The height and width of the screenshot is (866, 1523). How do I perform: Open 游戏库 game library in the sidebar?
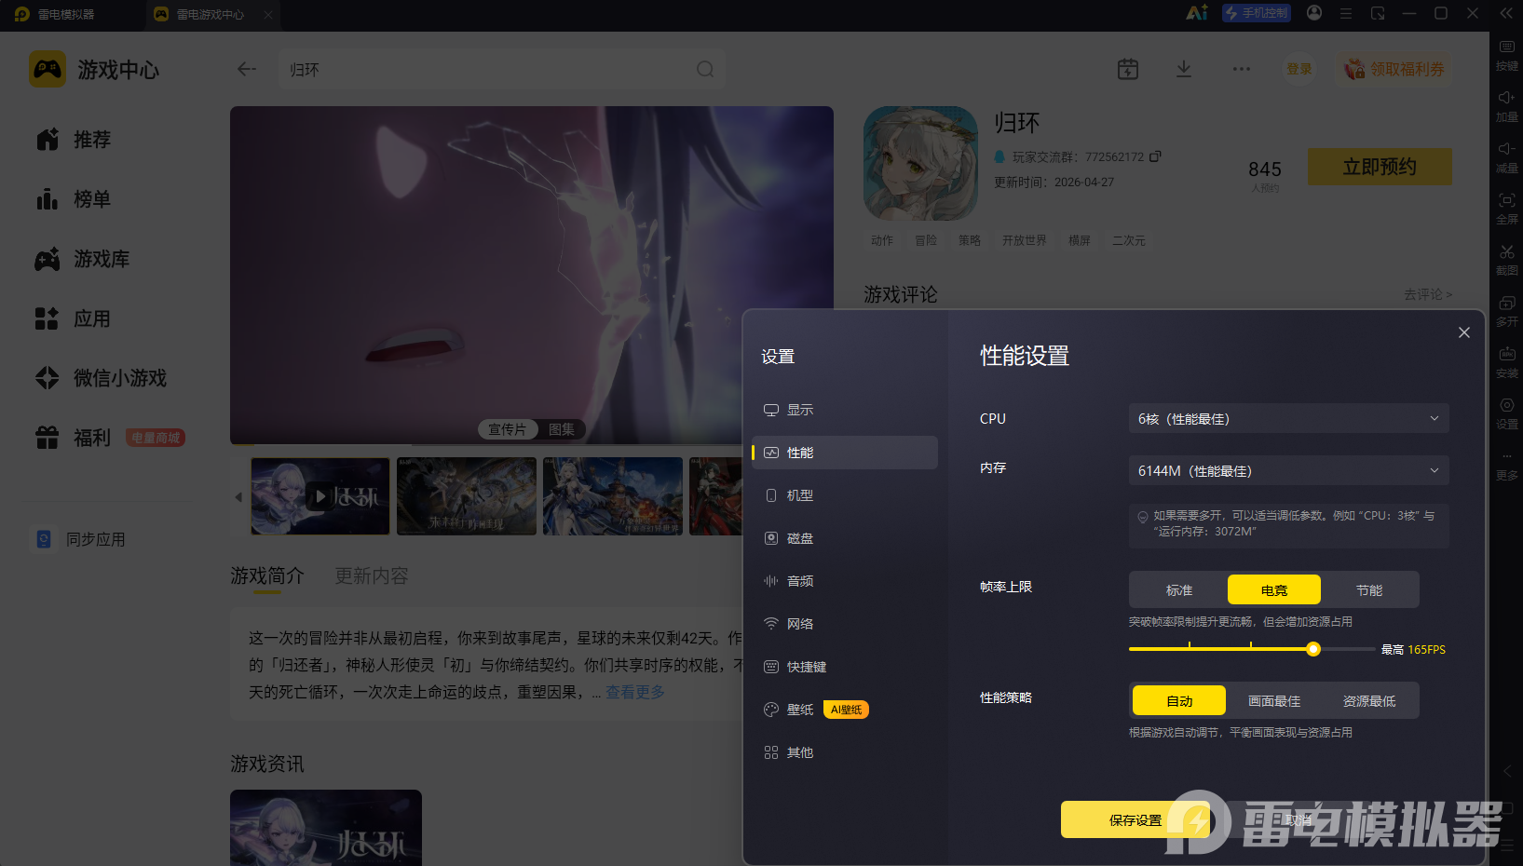[82, 259]
